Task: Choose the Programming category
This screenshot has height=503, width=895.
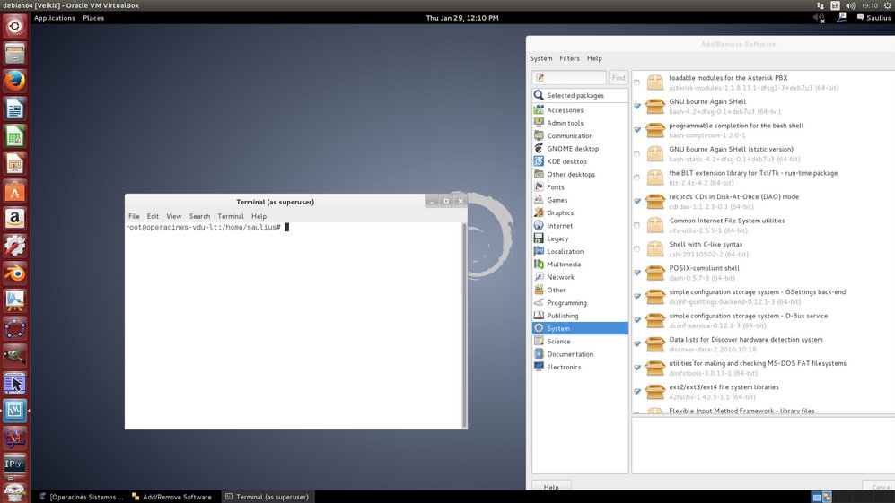Action: tap(566, 303)
